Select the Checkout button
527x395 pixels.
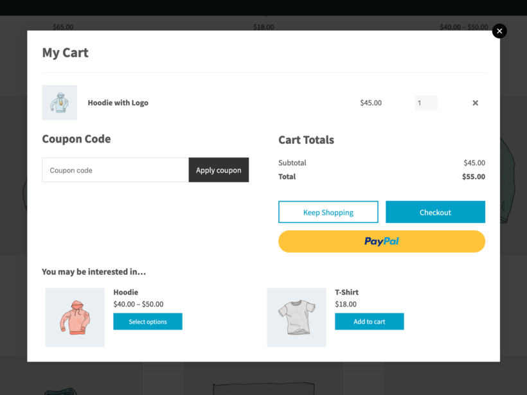pos(435,212)
